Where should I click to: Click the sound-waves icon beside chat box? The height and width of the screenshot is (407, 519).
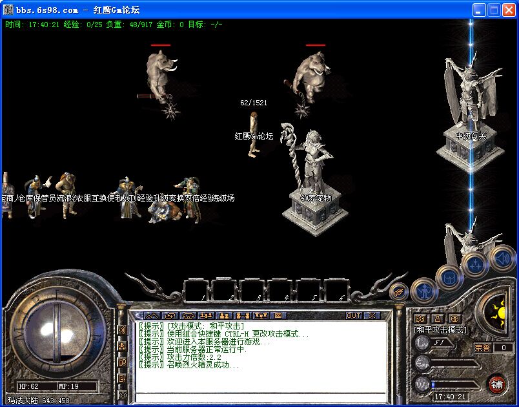122,330
